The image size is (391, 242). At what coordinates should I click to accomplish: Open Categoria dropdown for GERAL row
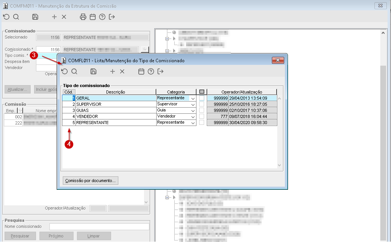[x=193, y=98]
